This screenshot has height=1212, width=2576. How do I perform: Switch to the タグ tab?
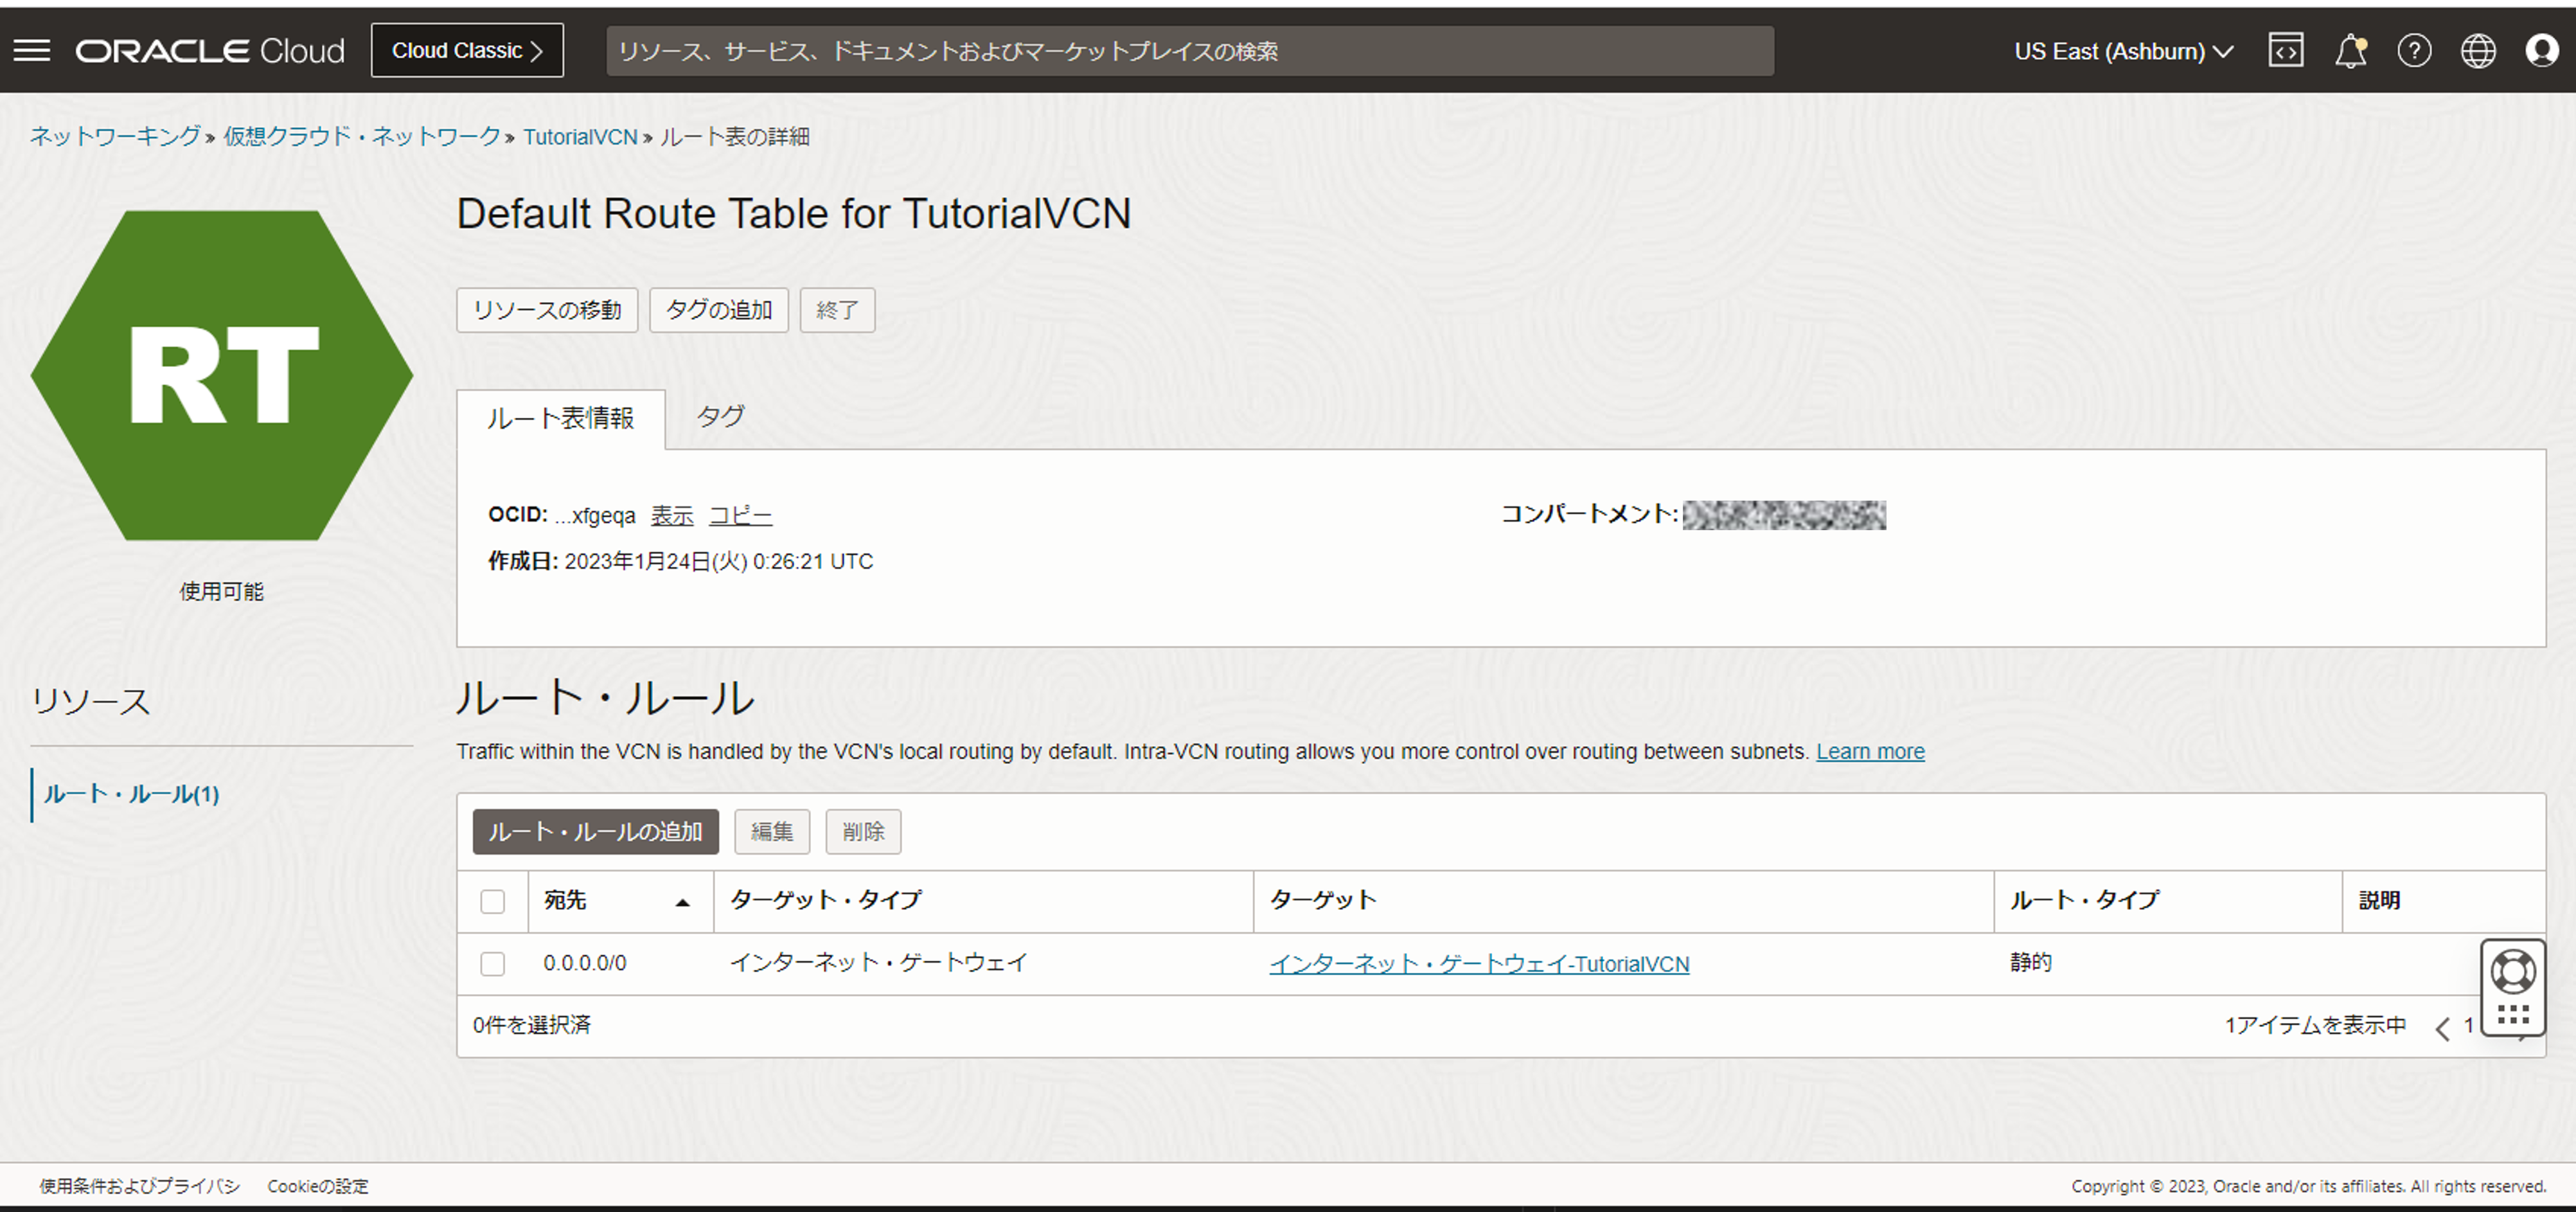pyautogui.click(x=720, y=416)
